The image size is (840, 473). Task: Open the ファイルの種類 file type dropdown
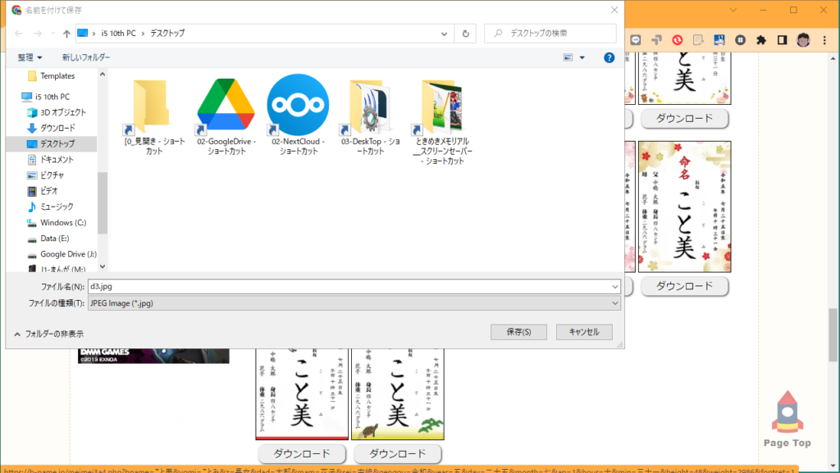coord(614,302)
